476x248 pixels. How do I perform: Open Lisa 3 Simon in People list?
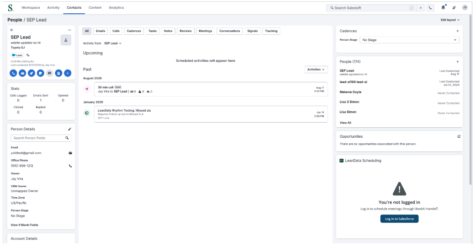(349, 102)
